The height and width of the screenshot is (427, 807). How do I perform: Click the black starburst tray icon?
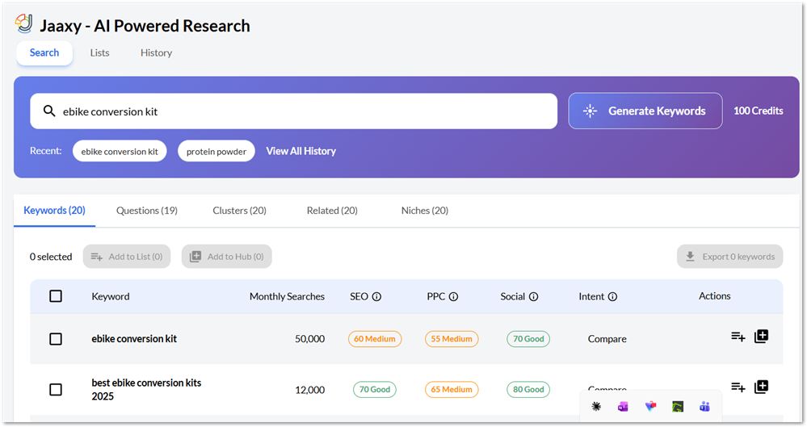click(x=596, y=407)
